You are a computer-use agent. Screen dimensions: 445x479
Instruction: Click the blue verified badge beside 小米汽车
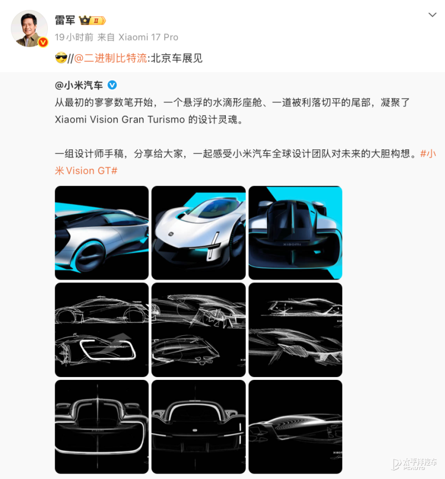tap(112, 85)
